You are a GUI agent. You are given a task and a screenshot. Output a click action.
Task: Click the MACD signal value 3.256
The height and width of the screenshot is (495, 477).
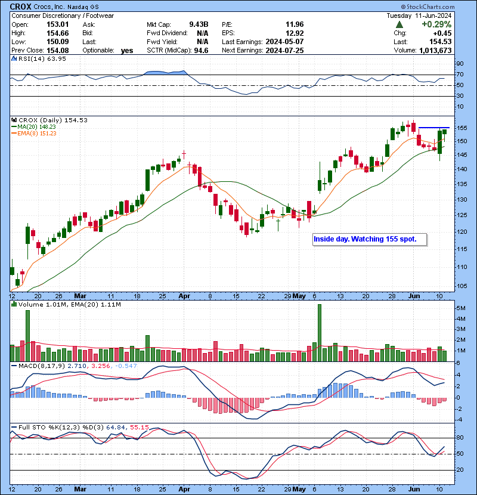[x=100, y=366]
